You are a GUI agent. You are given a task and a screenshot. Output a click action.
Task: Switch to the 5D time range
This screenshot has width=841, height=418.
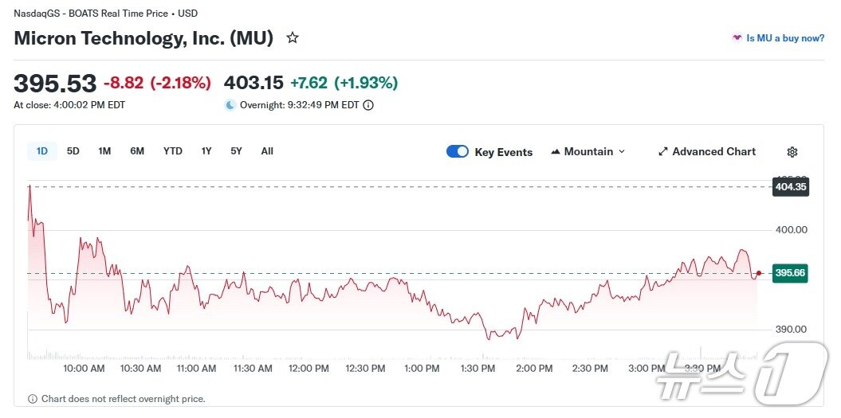[73, 151]
